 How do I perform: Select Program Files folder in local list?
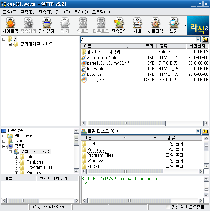tap(100, 155)
